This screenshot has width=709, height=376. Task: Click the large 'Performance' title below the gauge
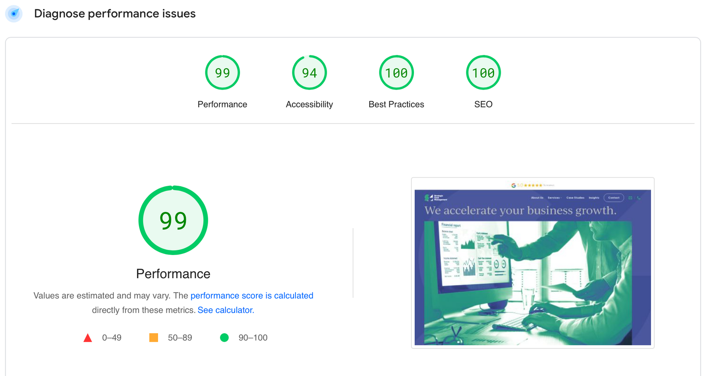click(173, 274)
